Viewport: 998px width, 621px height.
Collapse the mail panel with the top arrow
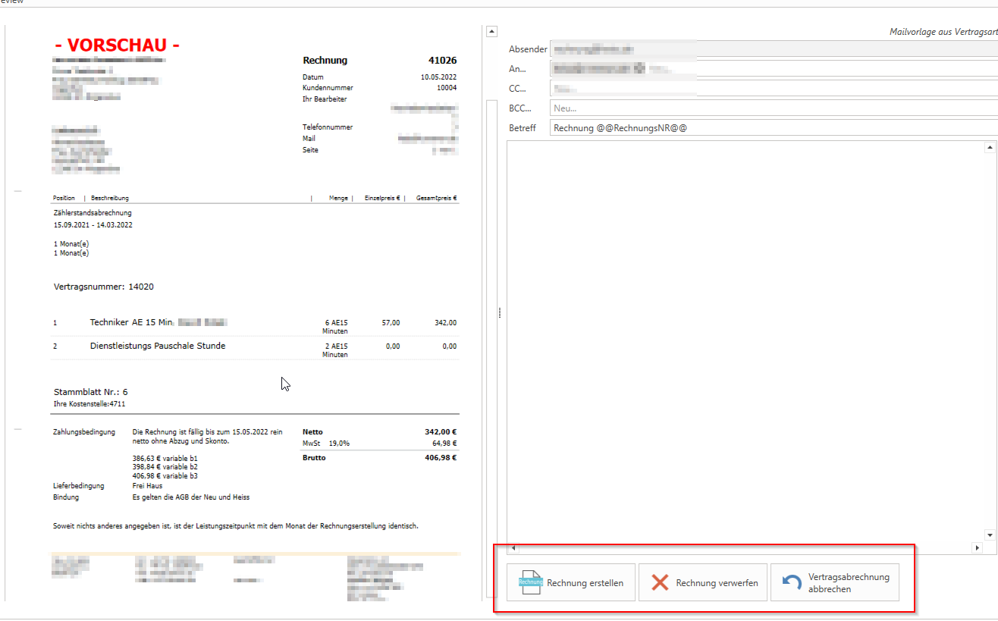(491, 32)
